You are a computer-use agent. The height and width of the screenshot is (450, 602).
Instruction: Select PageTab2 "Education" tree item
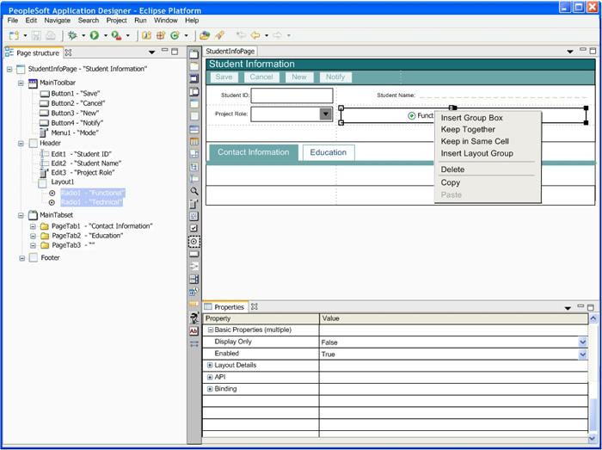click(88, 236)
